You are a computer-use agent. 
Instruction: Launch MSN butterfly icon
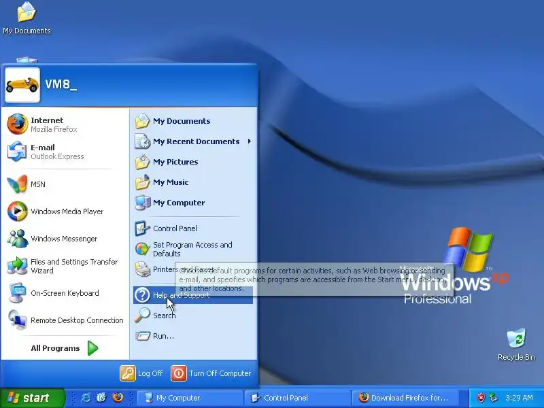(18, 184)
